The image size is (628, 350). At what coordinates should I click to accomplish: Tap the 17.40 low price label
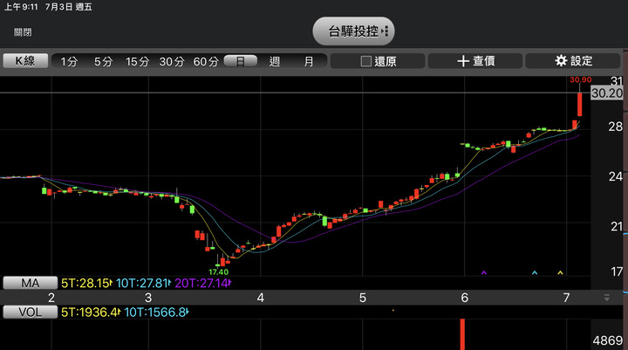218,272
